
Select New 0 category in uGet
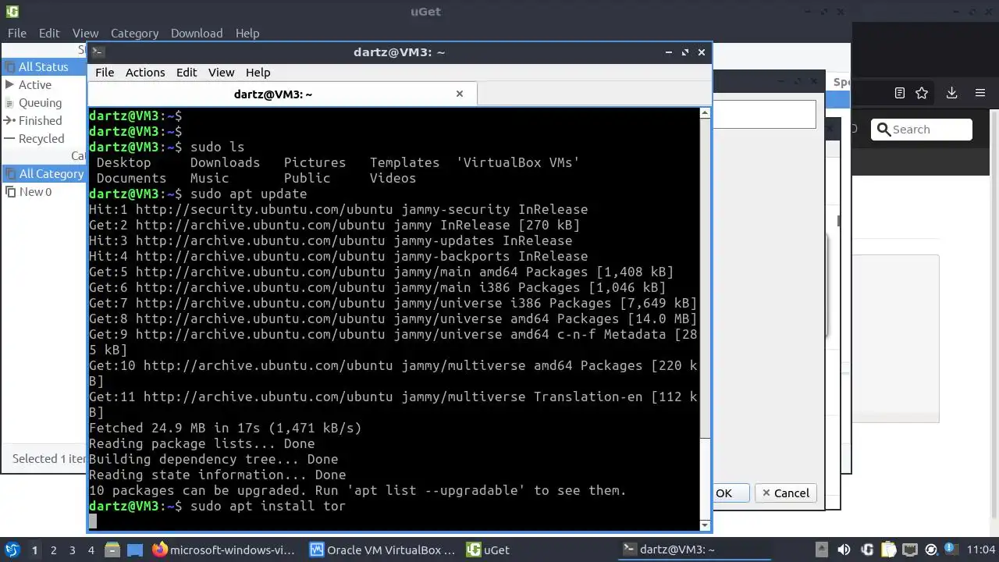tap(44, 191)
